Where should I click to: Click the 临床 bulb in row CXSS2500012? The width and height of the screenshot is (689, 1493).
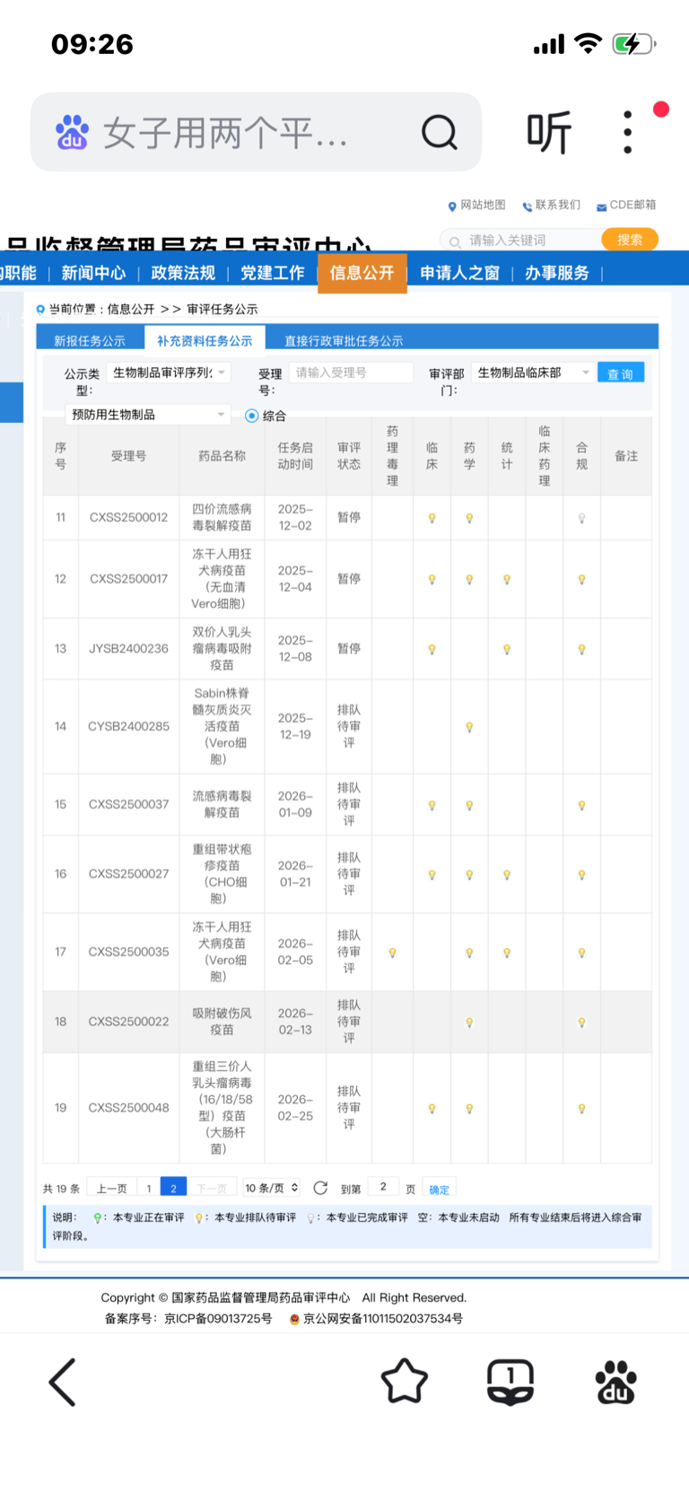coord(432,518)
